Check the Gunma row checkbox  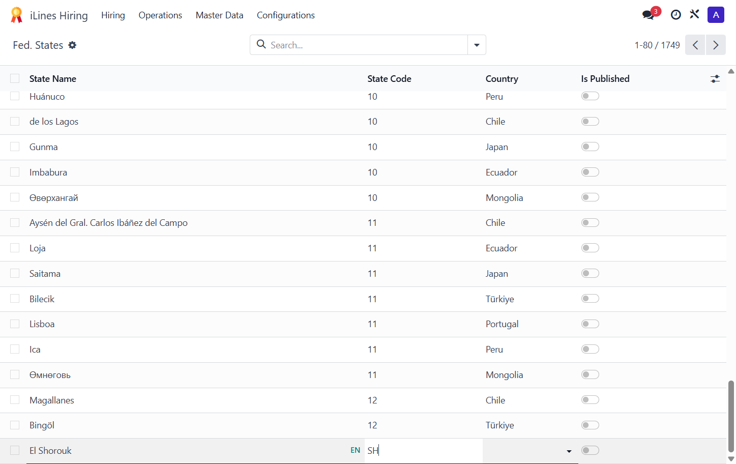point(15,147)
